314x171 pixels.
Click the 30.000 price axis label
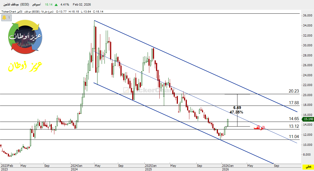click(308, 45)
